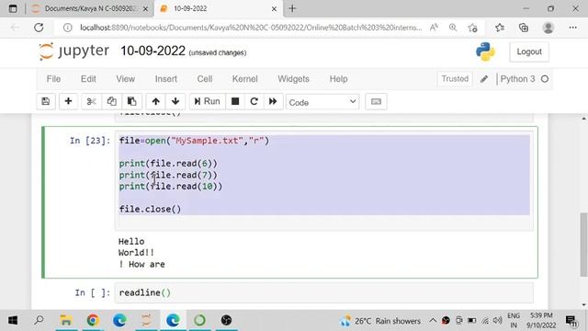Interrupt the kernel with the stop icon
Image resolution: width=588 pixels, height=331 pixels.
pyautogui.click(x=235, y=101)
